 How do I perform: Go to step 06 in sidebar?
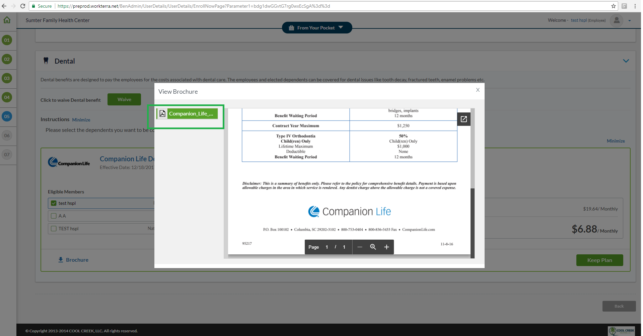7,136
